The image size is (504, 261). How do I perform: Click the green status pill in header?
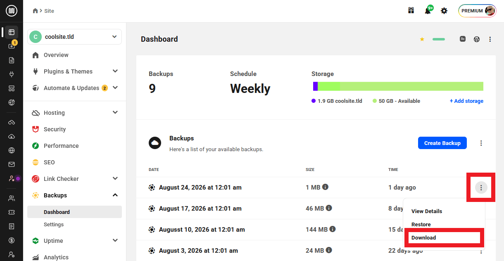click(439, 39)
